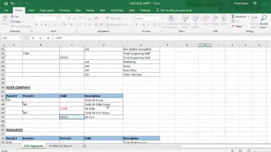The height and width of the screenshot is (152, 271).
Task: Open the File tab
Action: (x=6, y=10)
